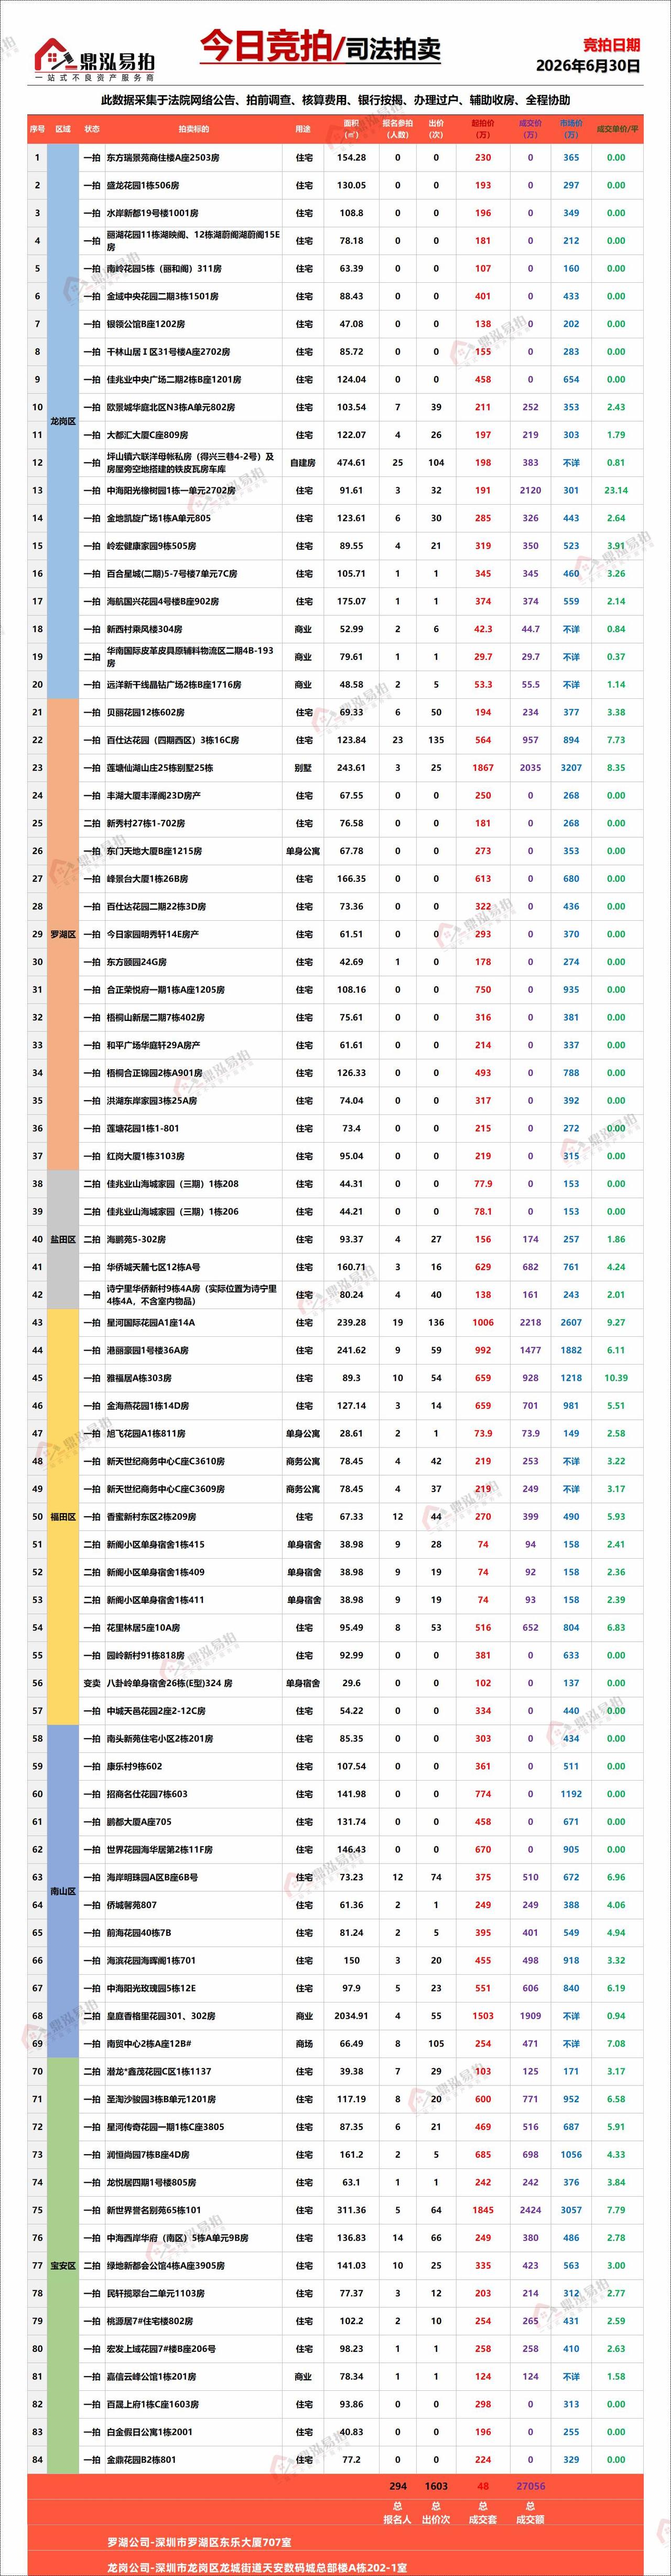Click the 474.61 area value

coord(351,463)
